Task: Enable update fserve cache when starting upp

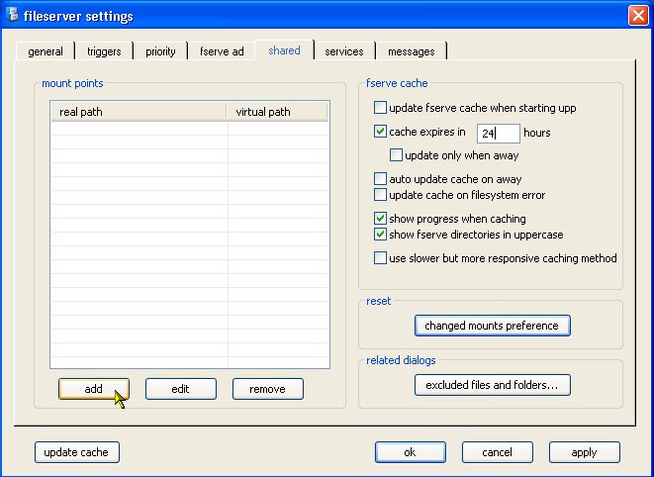Action: pos(380,108)
